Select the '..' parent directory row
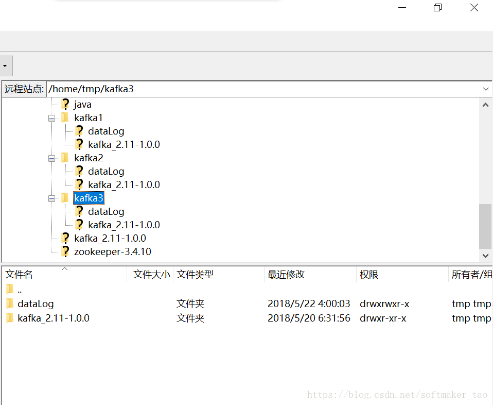Viewport: 493px width, 405px height. coord(247,289)
